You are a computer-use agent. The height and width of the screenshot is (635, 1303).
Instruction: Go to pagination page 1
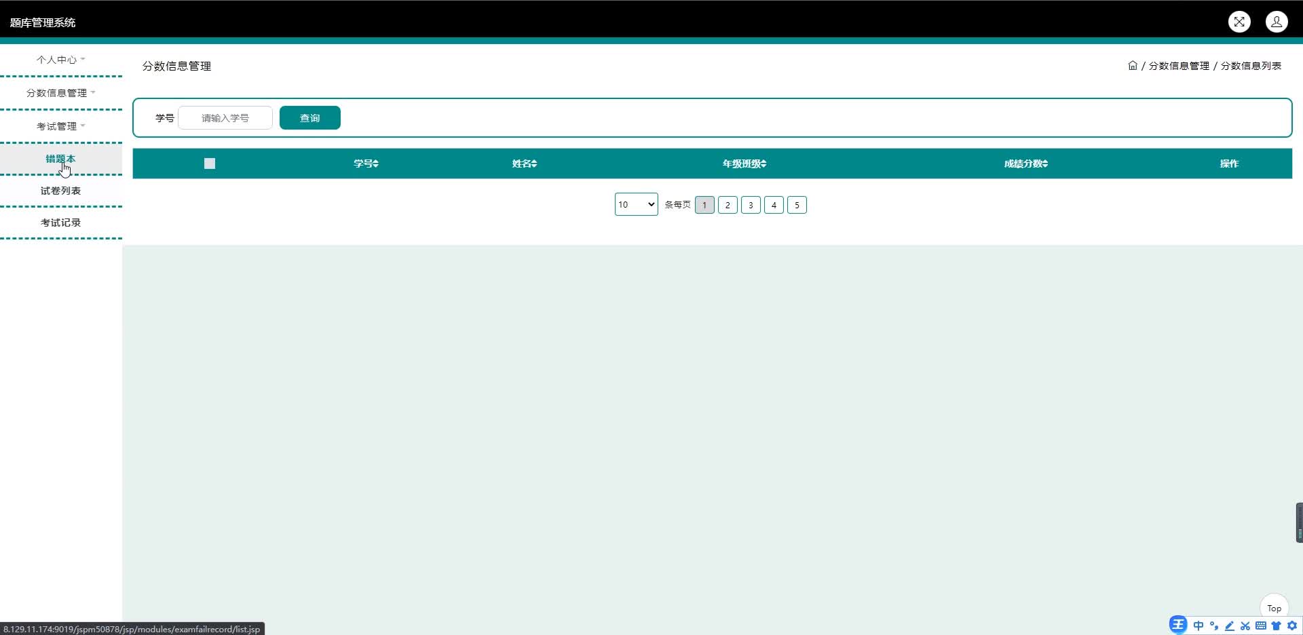tap(704, 205)
